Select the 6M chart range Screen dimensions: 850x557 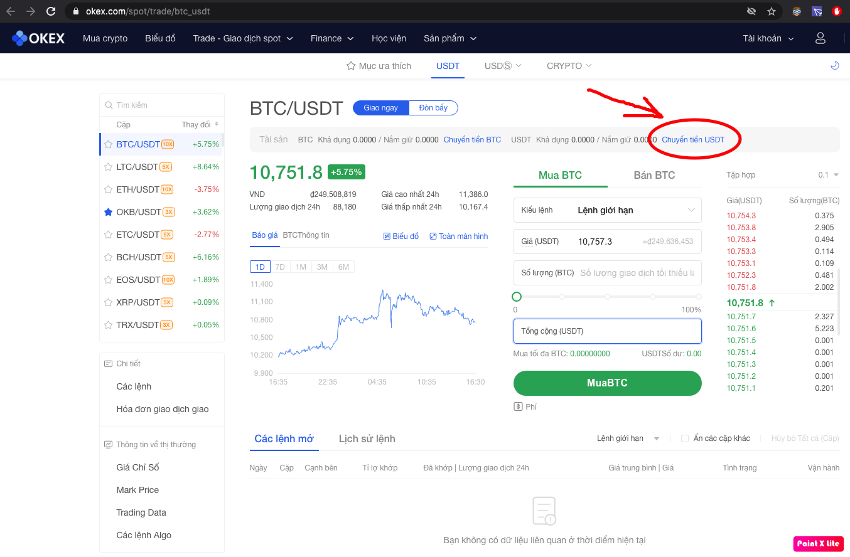tap(343, 267)
